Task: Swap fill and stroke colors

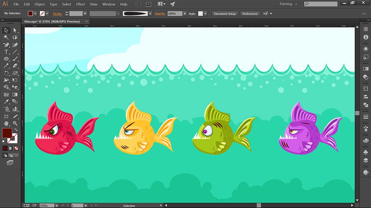Action: [x=16, y=130]
